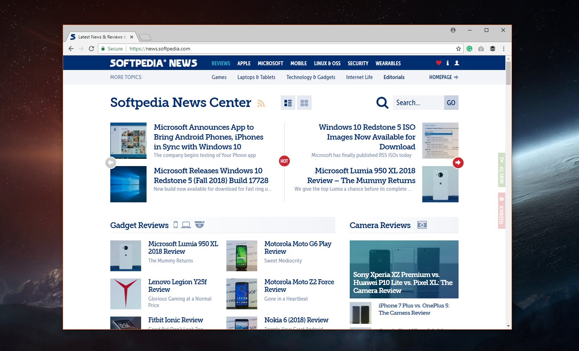The height and width of the screenshot is (351, 579).
Task: Click the camera extension icon
Action: [x=481, y=49]
